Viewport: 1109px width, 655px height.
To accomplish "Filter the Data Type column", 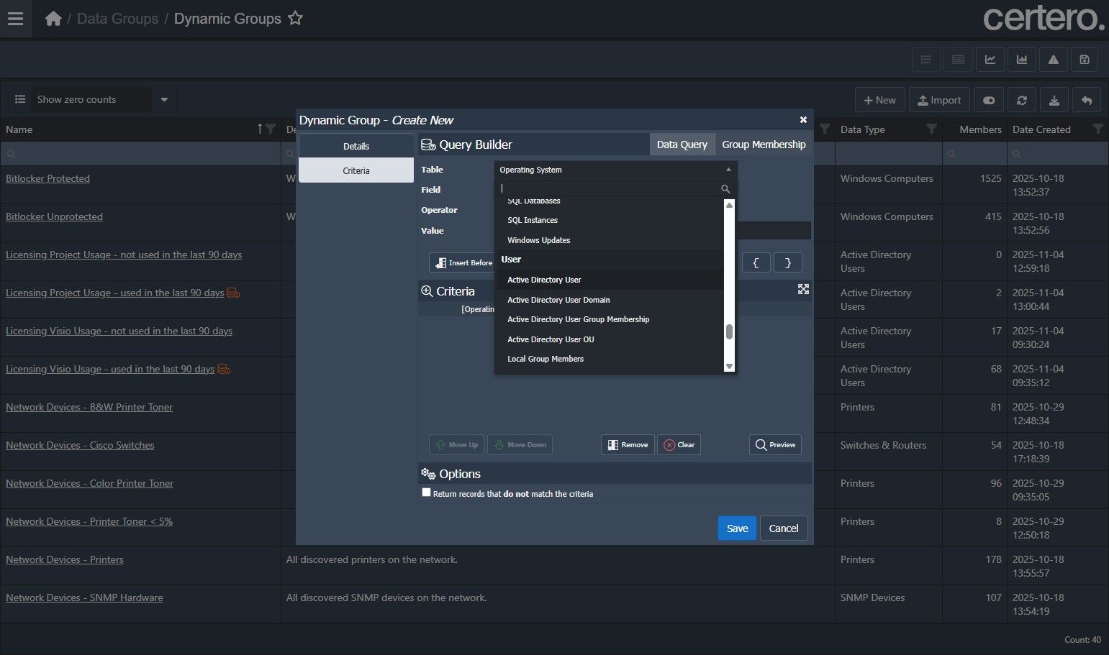I will tap(931, 129).
